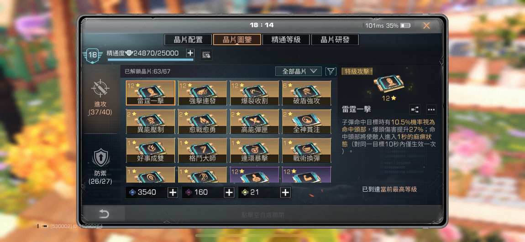Viewport: 525px width, 242px height.
Task: Select the 強擊連發 chip card
Action: point(203,93)
